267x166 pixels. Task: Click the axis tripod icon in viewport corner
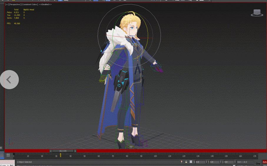11,142
